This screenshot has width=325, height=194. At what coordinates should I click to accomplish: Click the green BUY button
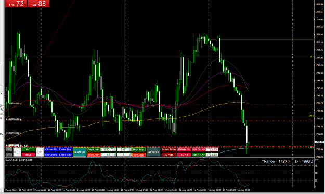tap(29, 149)
